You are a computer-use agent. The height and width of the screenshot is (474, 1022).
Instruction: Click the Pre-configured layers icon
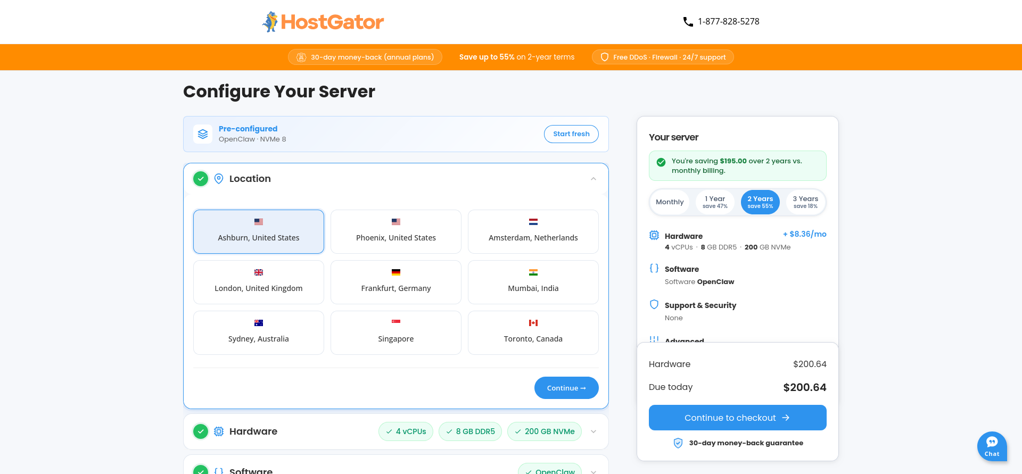tap(203, 134)
